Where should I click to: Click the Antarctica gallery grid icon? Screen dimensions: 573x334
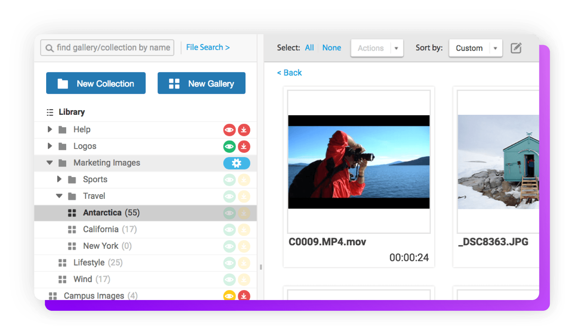[72, 213]
